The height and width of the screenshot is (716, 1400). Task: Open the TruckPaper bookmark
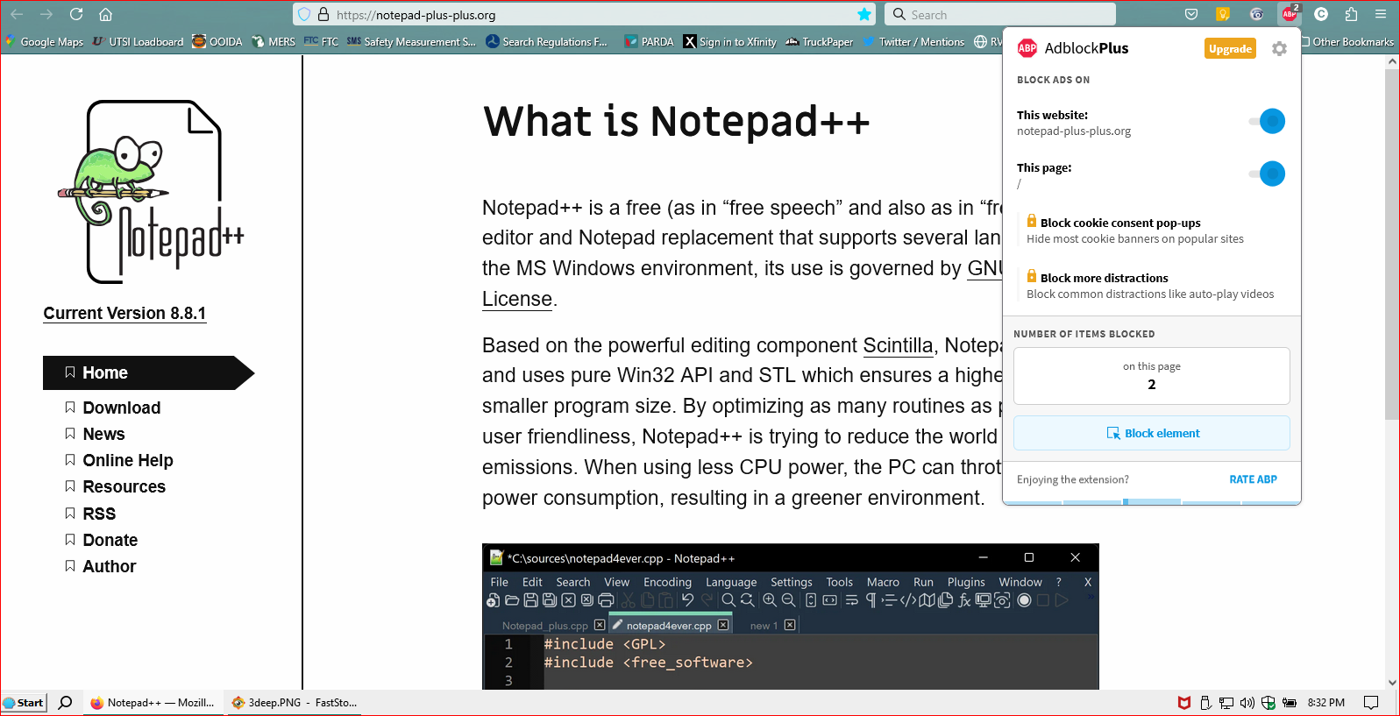click(820, 41)
